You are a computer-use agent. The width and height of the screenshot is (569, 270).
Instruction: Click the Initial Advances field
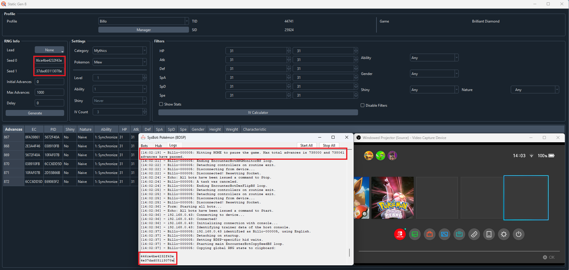pyautogui.click(x=49, y=82)
